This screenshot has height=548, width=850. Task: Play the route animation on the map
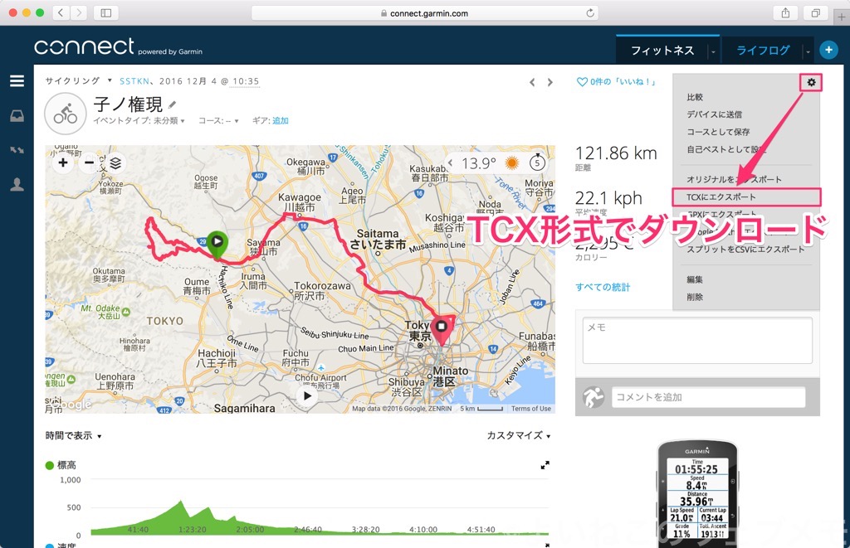pos(307,396)
